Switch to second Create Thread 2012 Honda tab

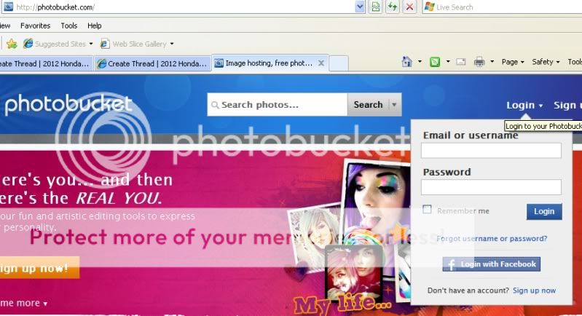coord(152,63)
